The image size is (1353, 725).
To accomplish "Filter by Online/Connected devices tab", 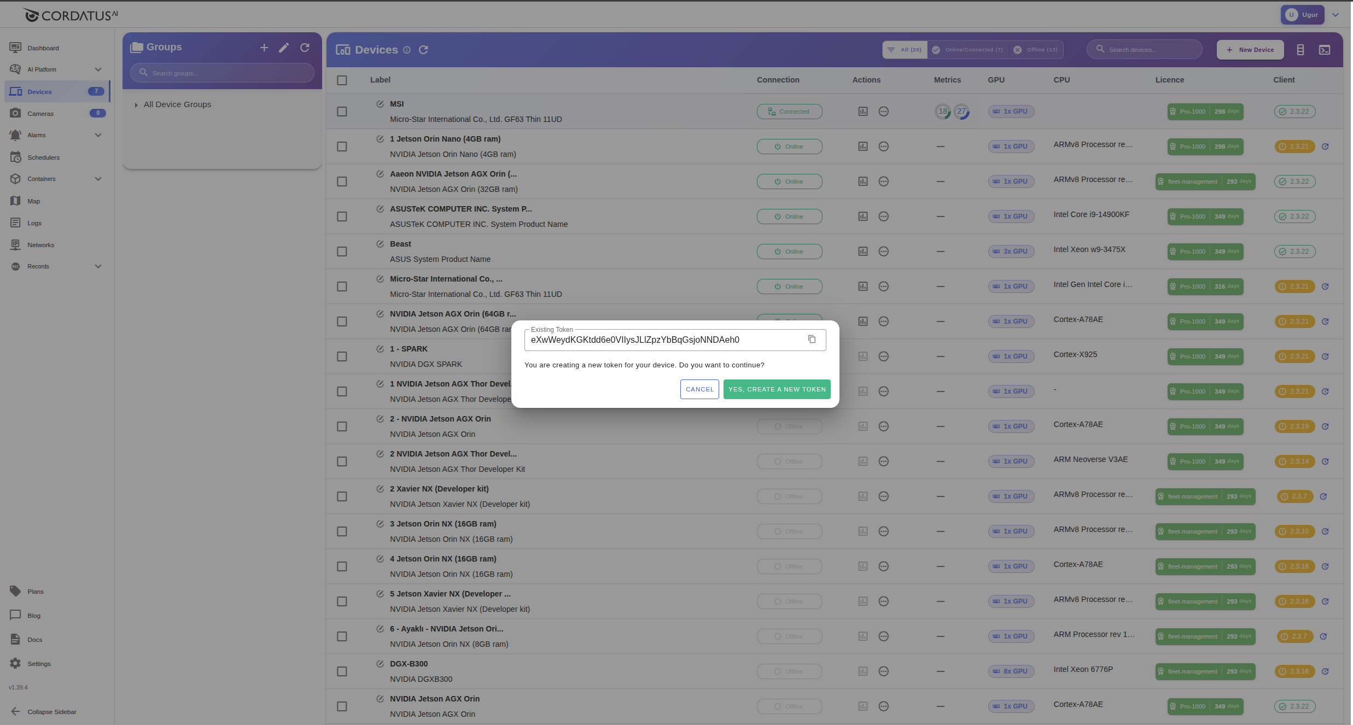I will [x=968, y=50].
